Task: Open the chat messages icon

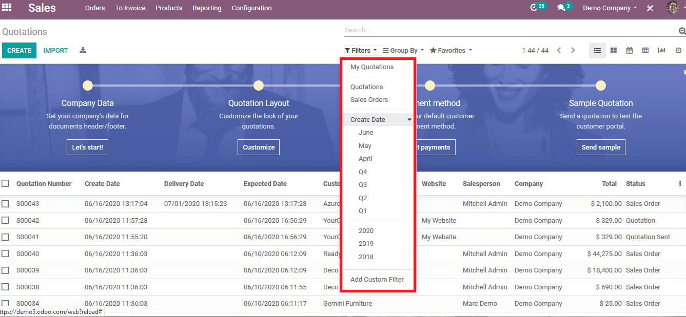Action: (562, 8)
